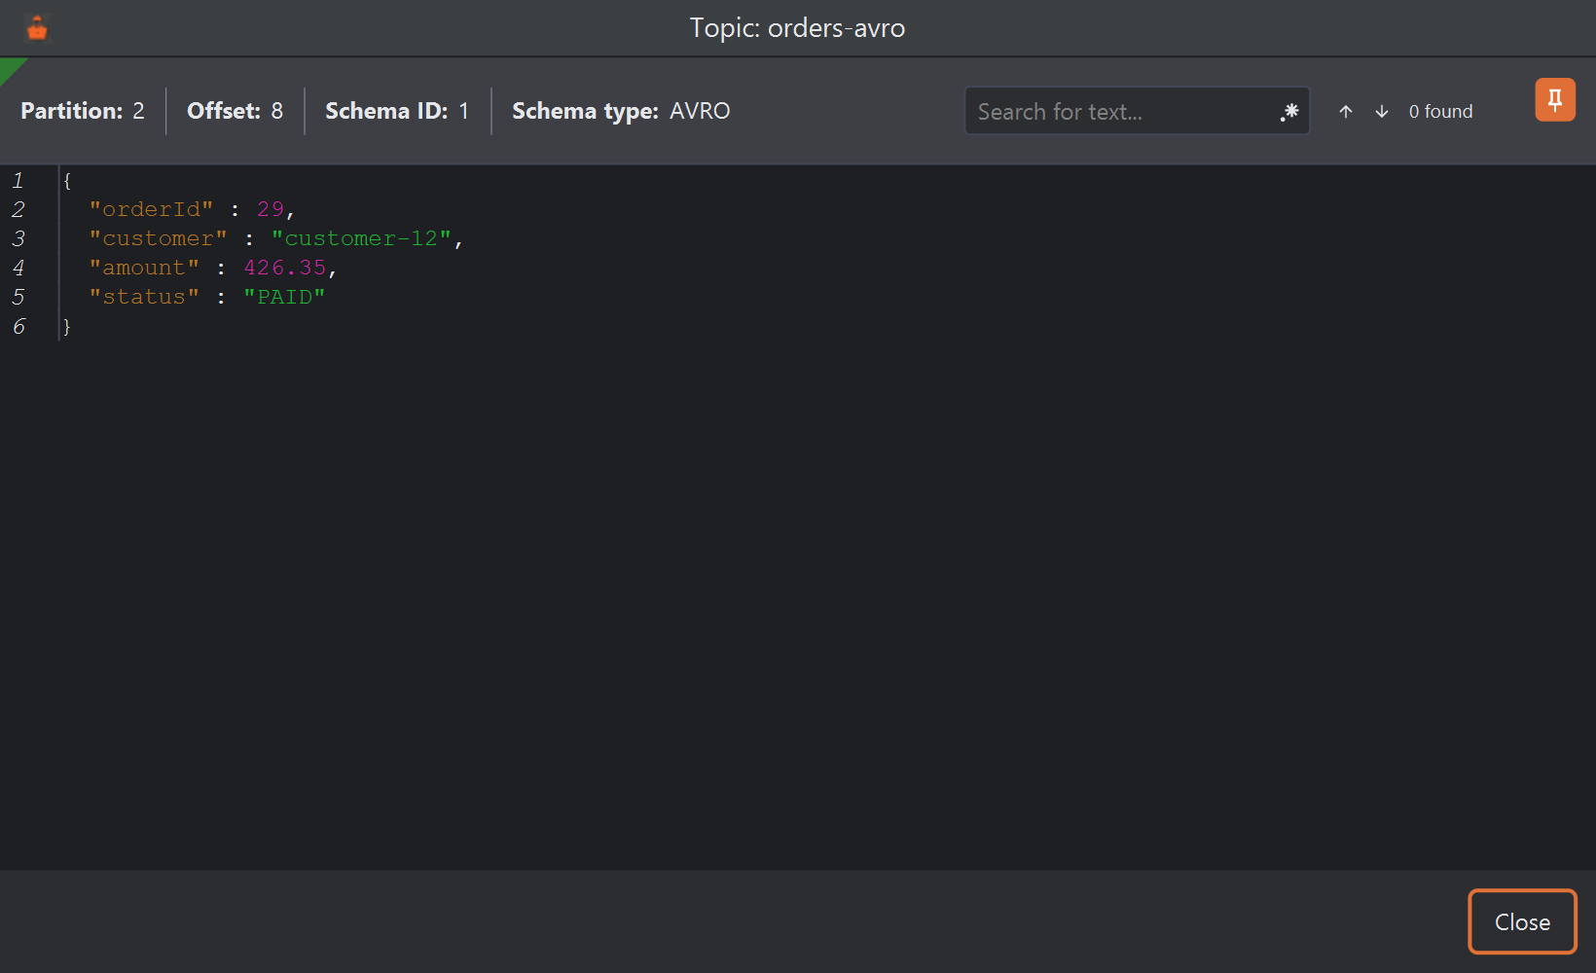
Task: Click the "customer" key in JSON
Action: click(158, 238)
